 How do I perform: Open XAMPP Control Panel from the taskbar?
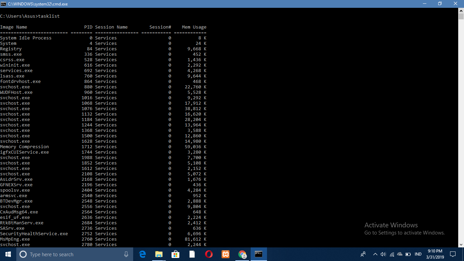[x=225, y=254]
